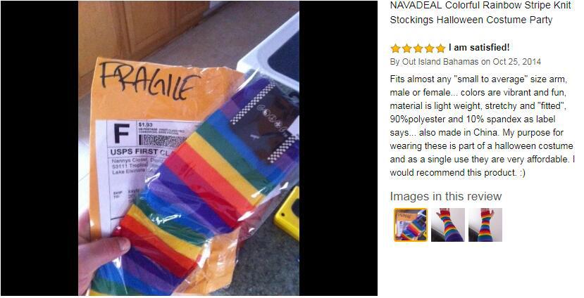Open reviewer profile Out Island Bahamas
Screen dimensions: 584x298
click(x=440, y=62)
